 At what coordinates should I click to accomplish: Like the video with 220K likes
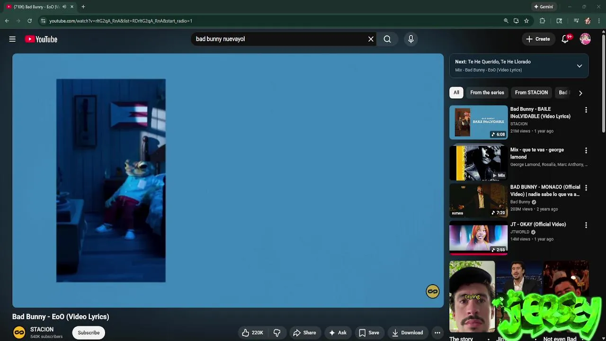pos(252,332)
